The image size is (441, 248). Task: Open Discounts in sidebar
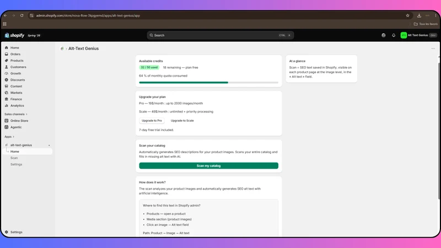18,80
